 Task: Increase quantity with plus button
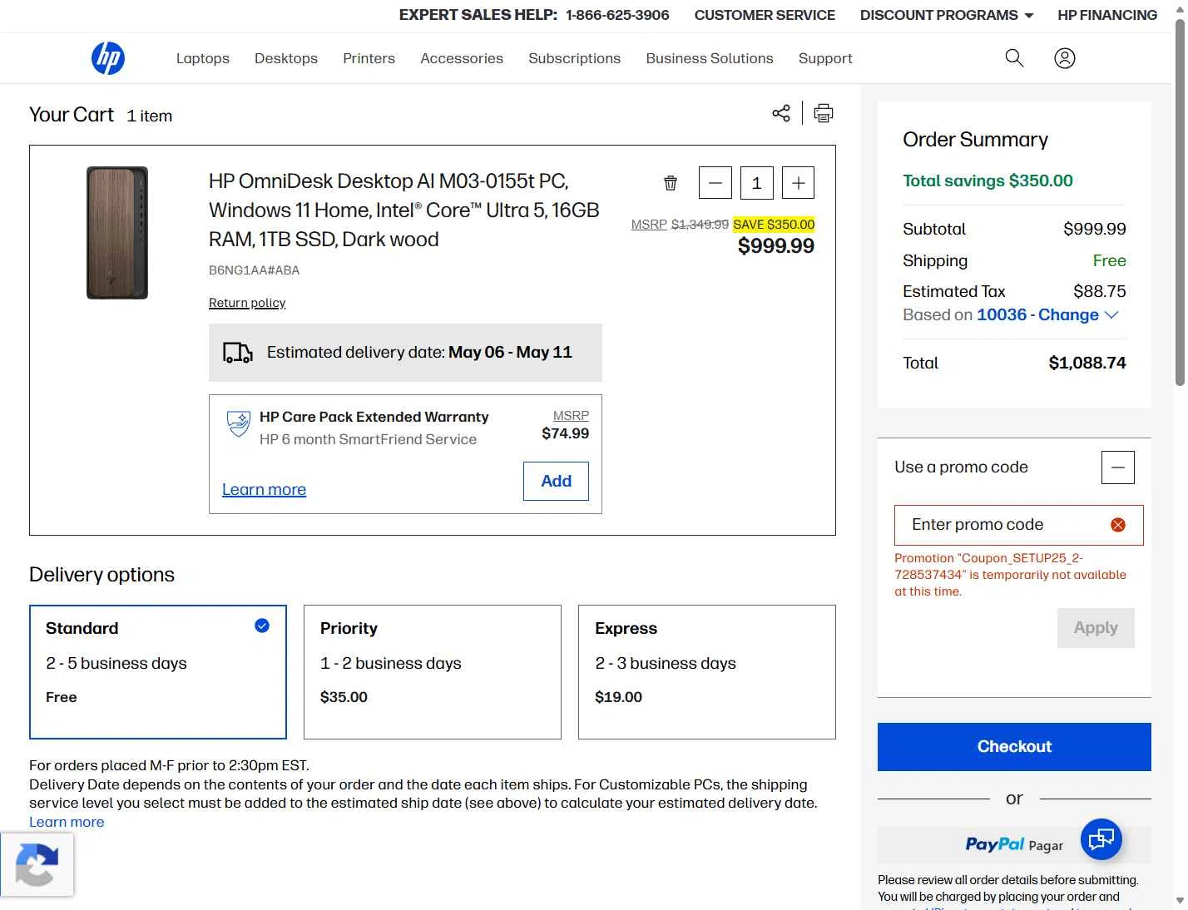799,183
